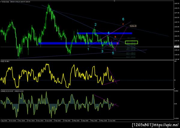Click the 14 Jan 2015 date label

click(x=48, y=121)
